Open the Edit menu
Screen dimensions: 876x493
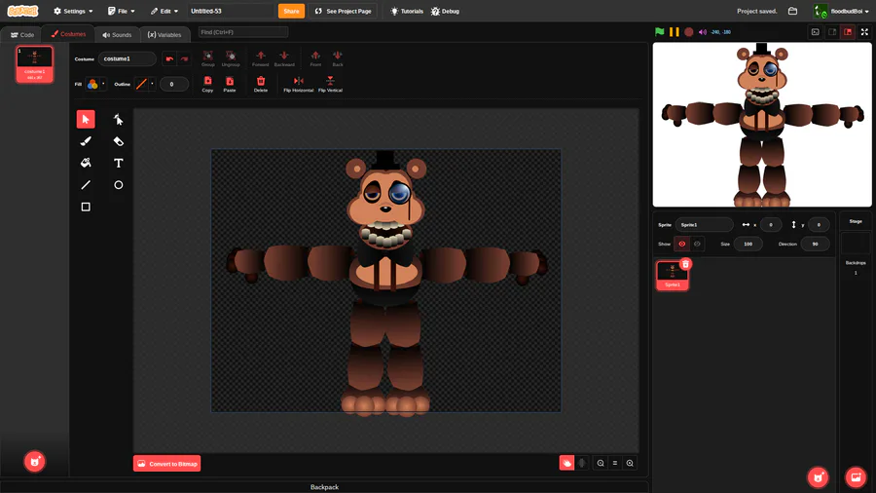[x=164, y=11]
